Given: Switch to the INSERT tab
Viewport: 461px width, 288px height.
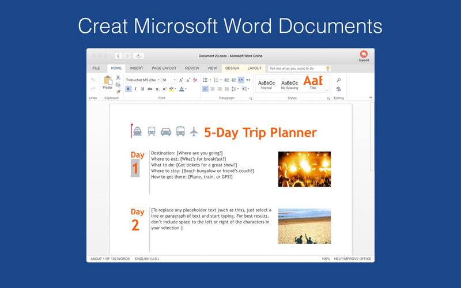Looking at the screenshot, I should point(137,68).
